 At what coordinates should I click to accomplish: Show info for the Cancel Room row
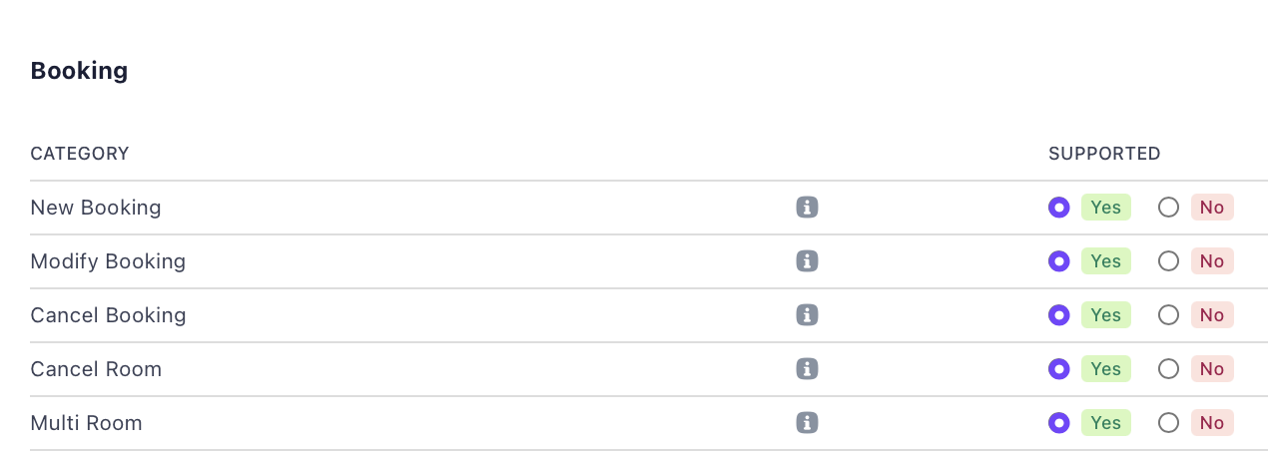tap(807, 369)
